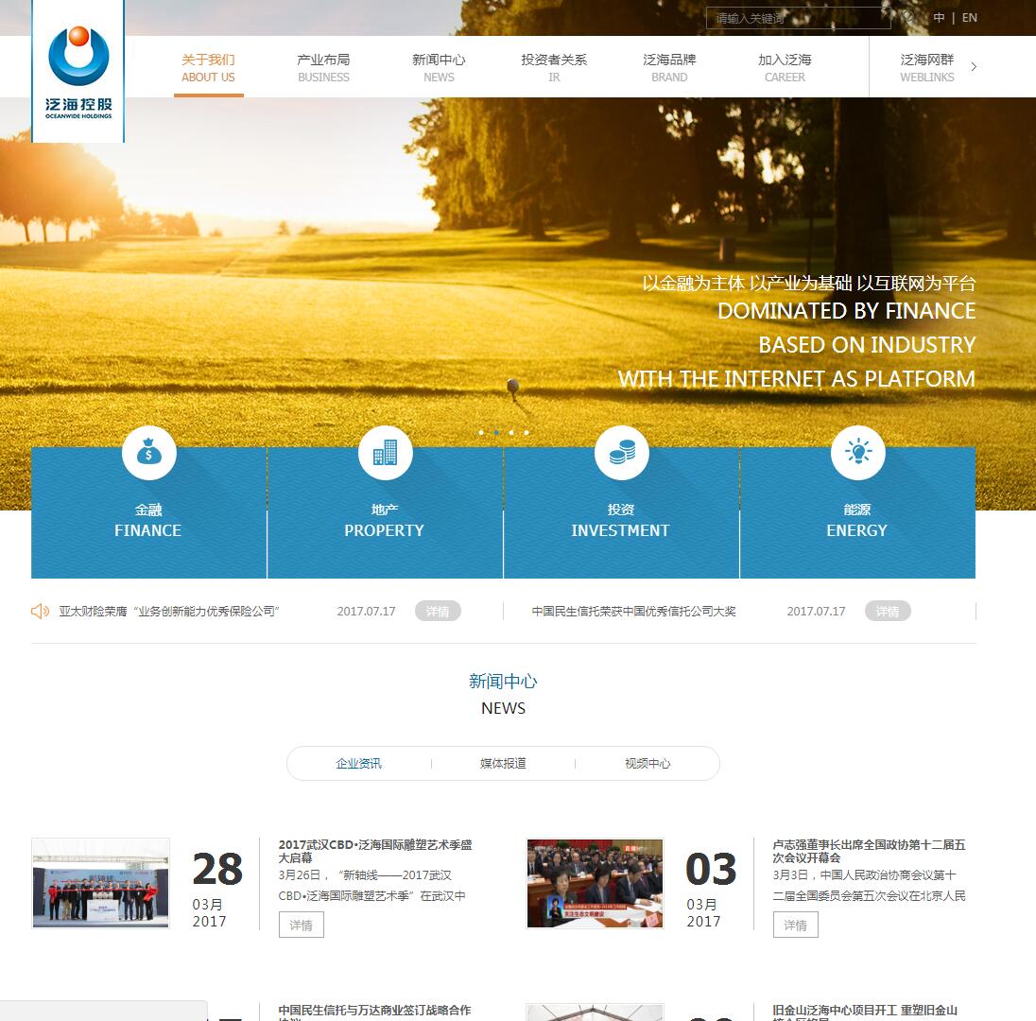This screenshot has width=1036, height=1021.
Task: Open the Weblinks menu item
Action: pyautogui.click(x=927, y=67)
